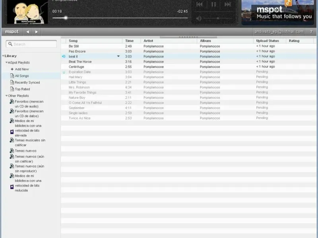
Task: Open Favoritos (merecen un CD de audio)
Action: click(29, 104)
